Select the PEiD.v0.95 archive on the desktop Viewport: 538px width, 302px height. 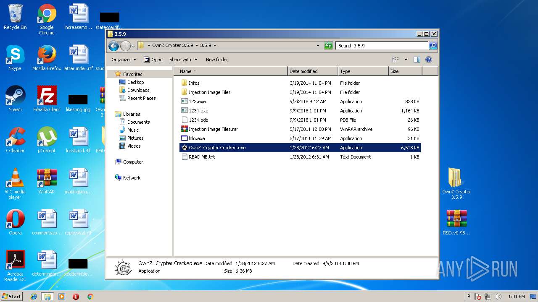(456, 223)
